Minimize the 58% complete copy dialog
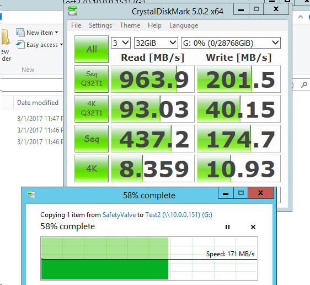Image resolution: width=310 pixels, height=285 pixels. click(x=226, y=193)
